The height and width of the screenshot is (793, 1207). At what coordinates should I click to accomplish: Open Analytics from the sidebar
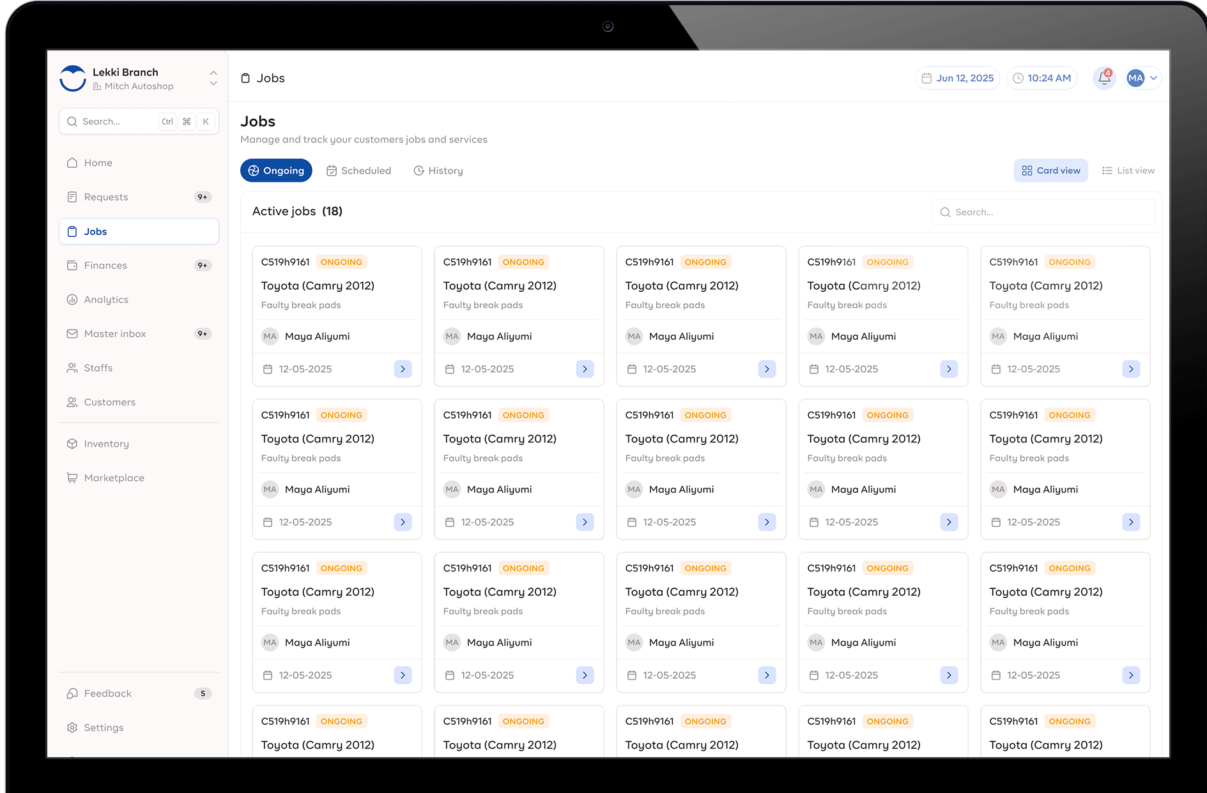(x=106, y=299)
